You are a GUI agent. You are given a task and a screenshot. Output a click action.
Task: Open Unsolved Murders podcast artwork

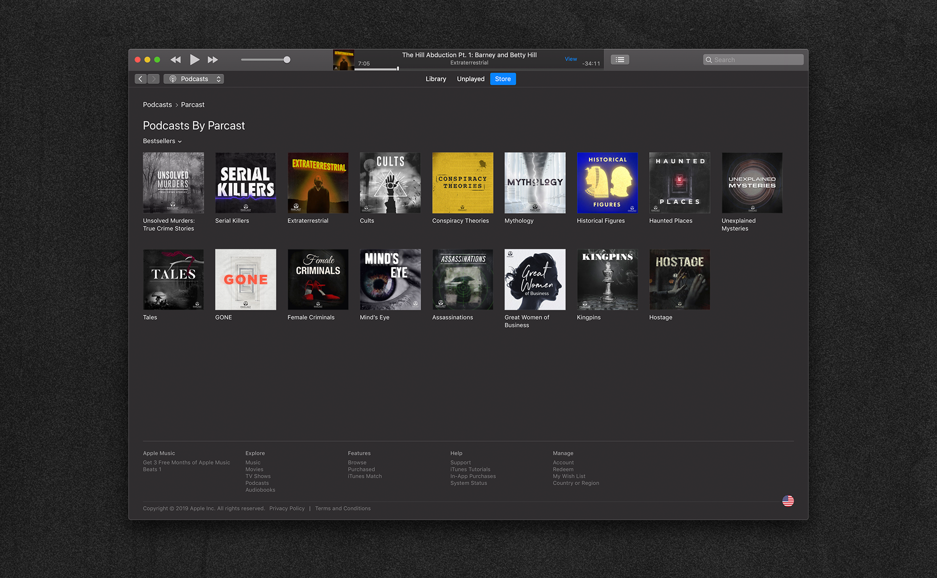pos(173,183)
